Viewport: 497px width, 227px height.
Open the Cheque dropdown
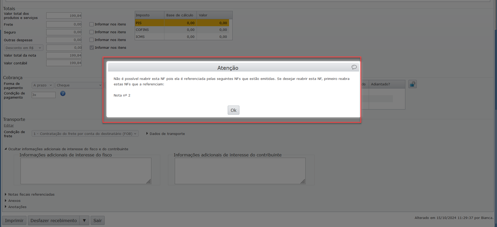coord(79,85)
